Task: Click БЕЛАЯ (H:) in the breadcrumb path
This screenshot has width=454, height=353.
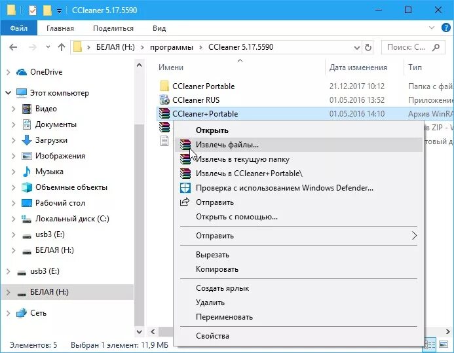Action: [115, 47]
